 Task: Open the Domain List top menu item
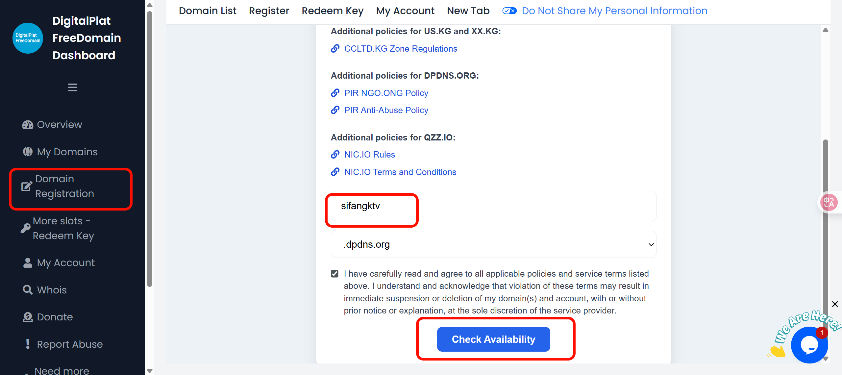click(208, 11)
